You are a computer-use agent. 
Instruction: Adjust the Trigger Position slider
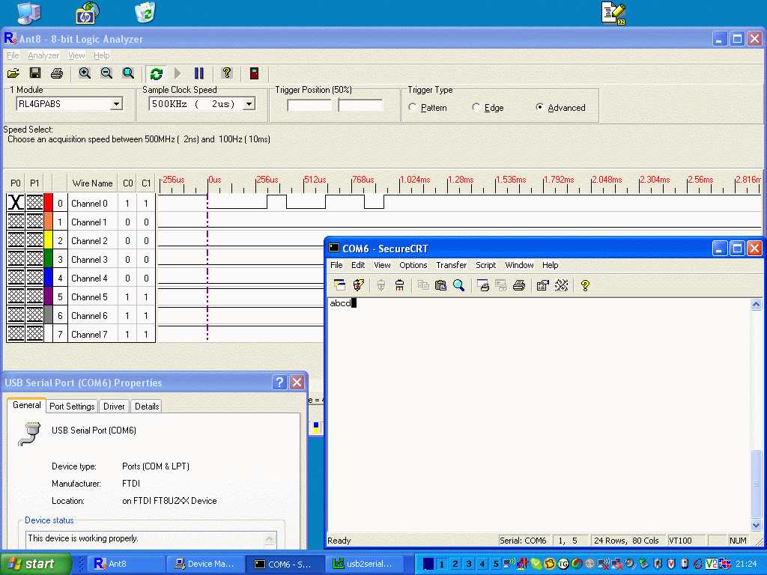click(335, 105)
